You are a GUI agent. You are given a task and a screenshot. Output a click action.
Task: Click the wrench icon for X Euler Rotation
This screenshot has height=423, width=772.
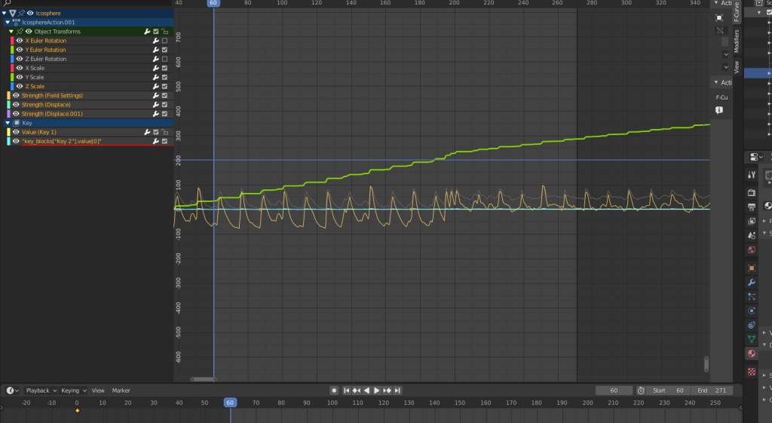(155, 41)
